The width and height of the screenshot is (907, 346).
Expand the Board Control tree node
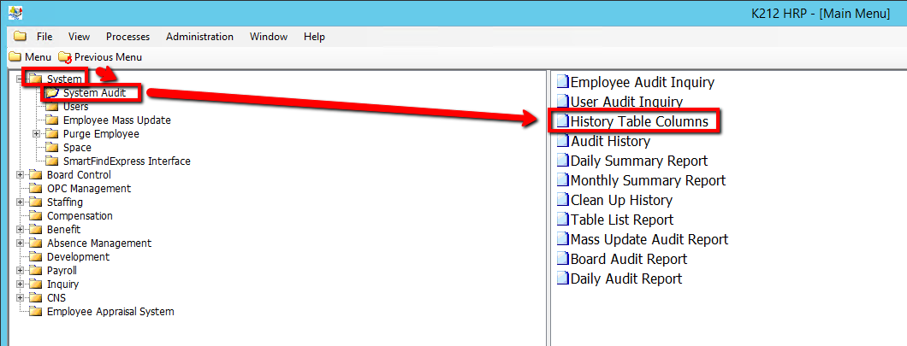(20, 175)
